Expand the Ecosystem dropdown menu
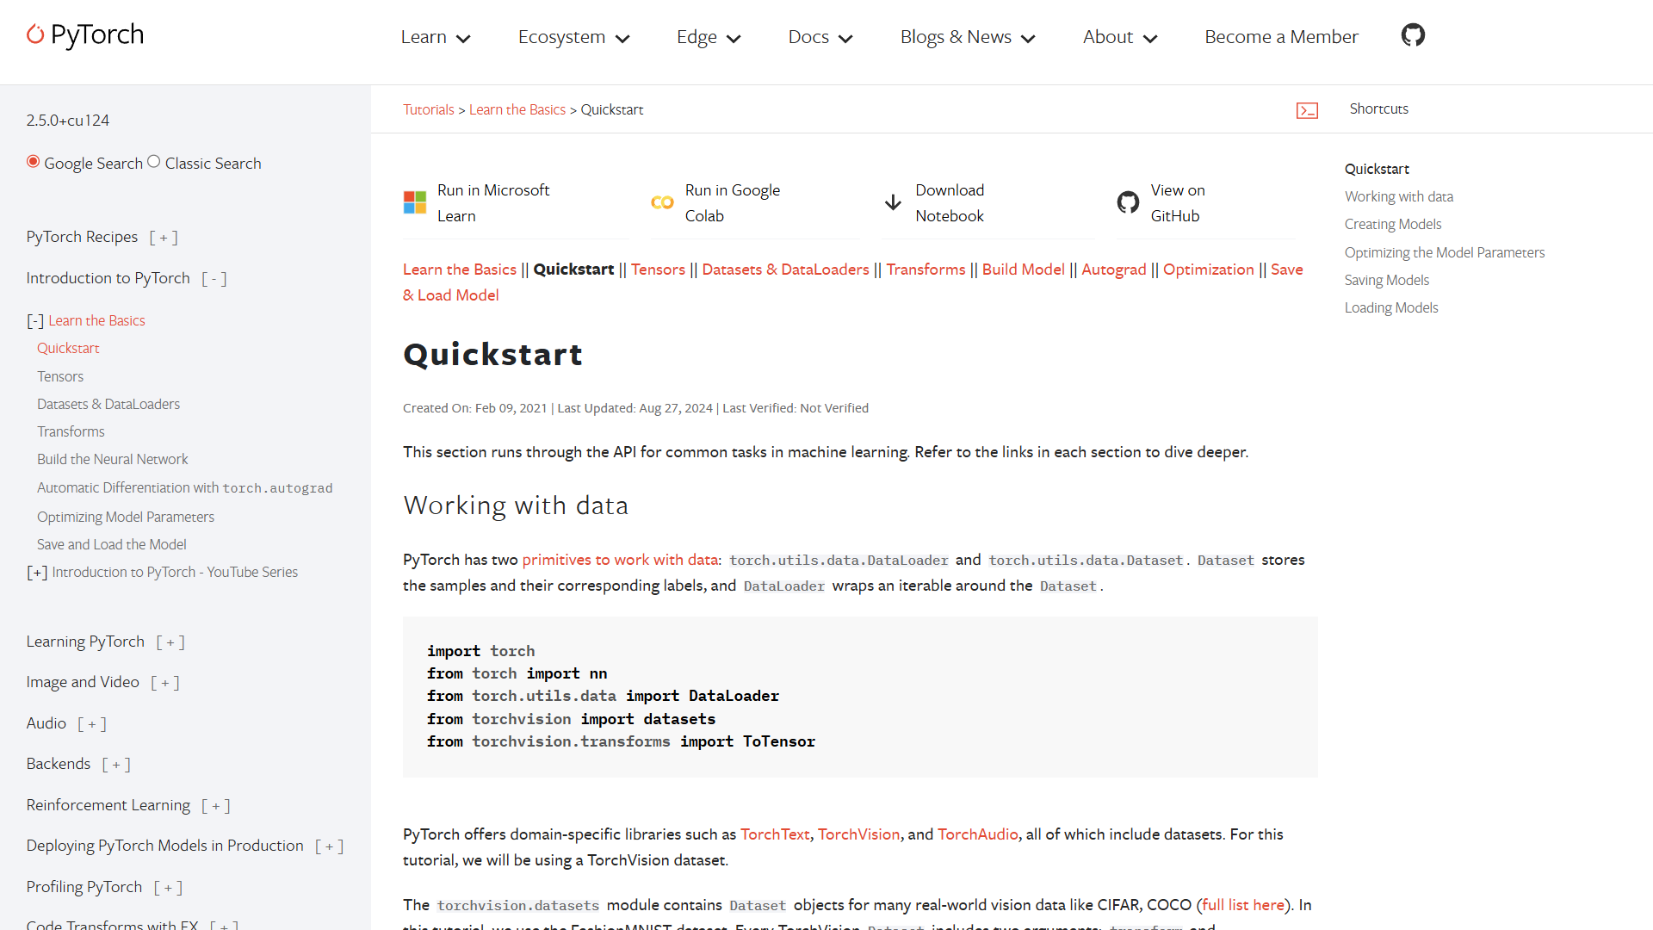 573,37
